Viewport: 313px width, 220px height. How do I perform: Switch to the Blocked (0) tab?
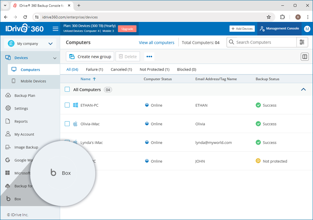pyautogui.click(x=187, y=70)
